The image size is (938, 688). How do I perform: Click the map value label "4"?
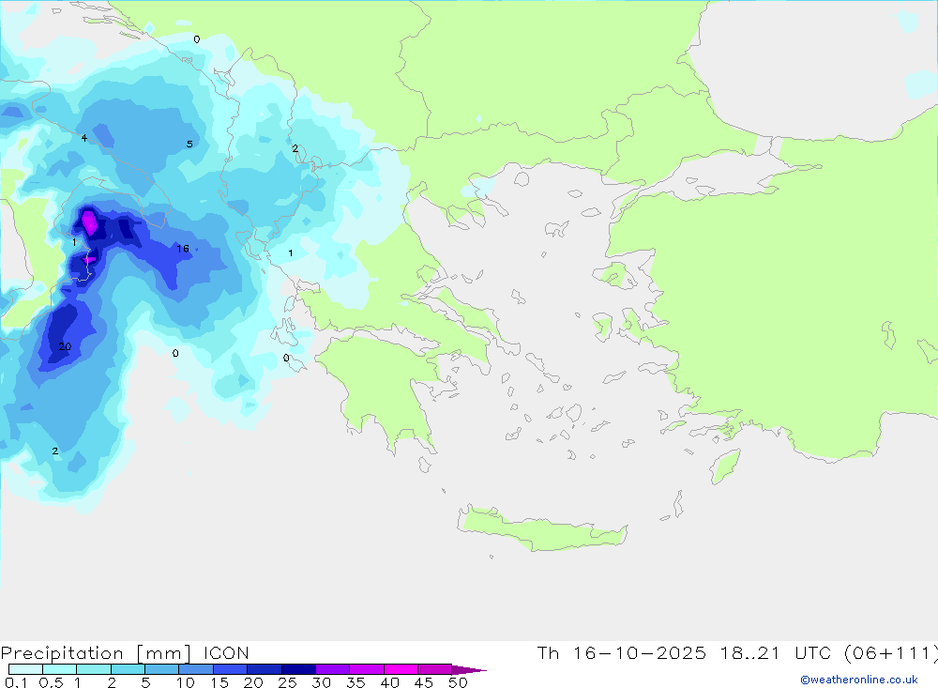[x=84, y=138]
